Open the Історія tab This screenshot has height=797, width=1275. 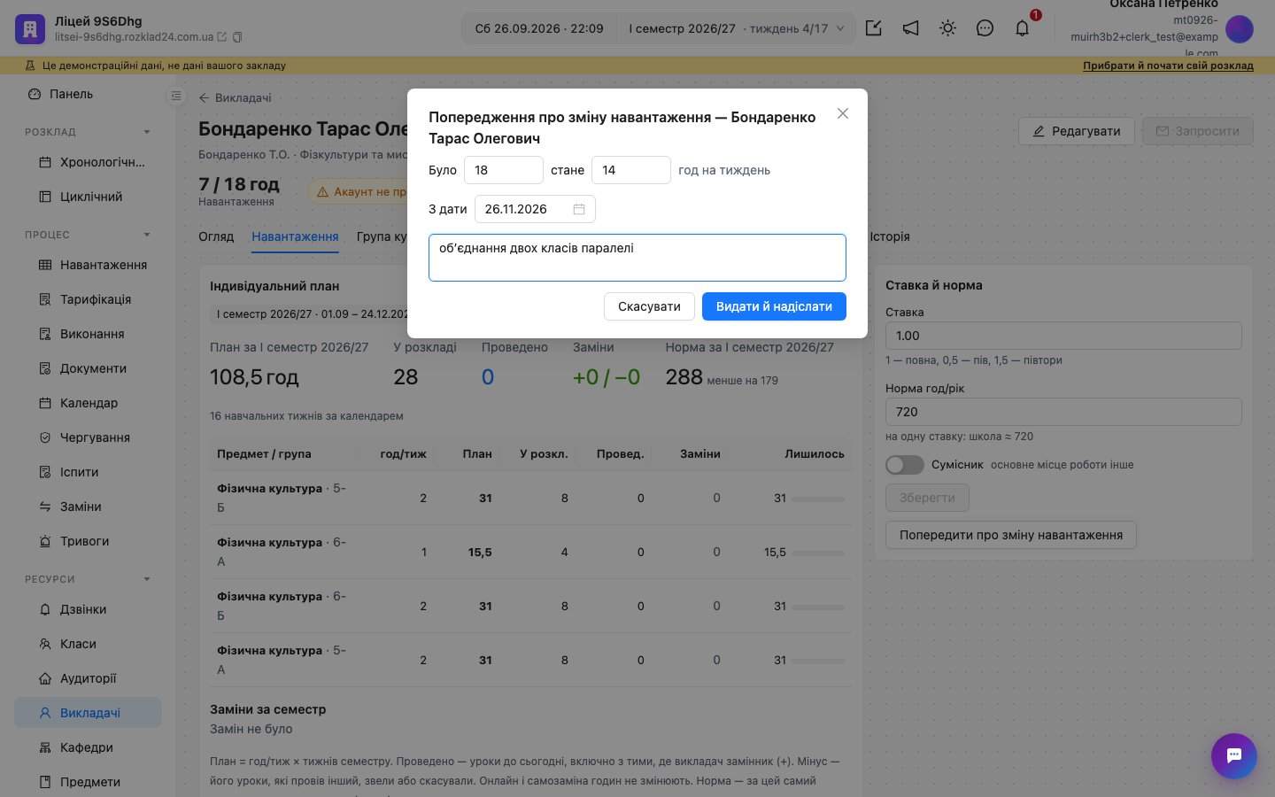(x=890, y=236)
